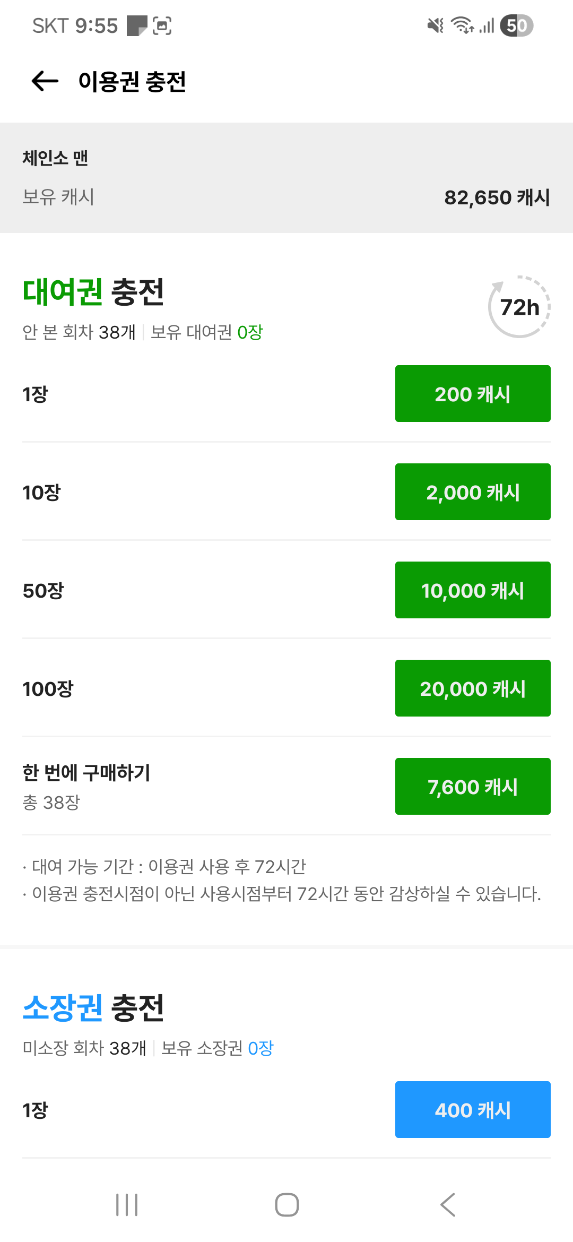This screenshot has width=573, height=1242.
Task: Tap the battery level indicator
Action: (516, 25)
